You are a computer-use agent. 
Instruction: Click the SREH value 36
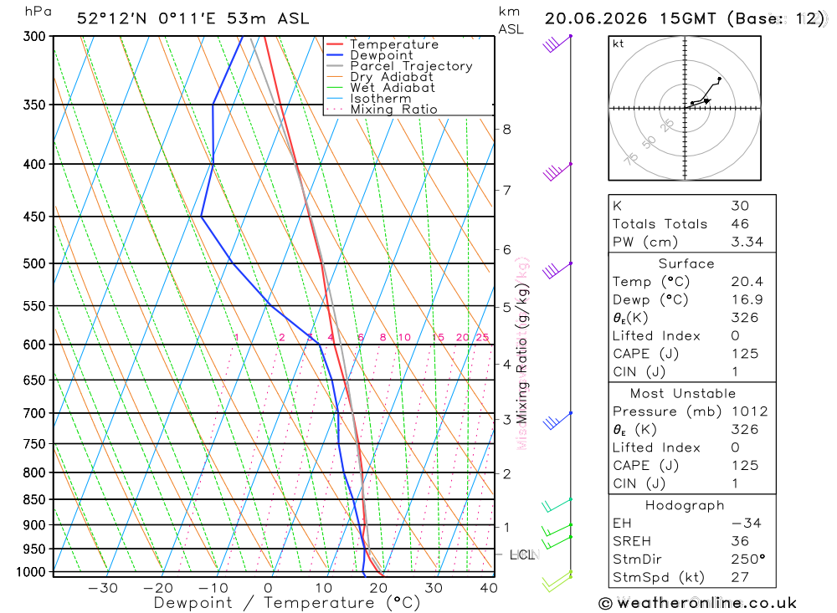[x=740, y=542]
